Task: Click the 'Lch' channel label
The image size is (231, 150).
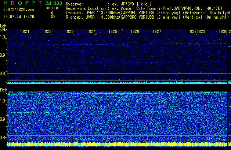Action: point(3,26)
